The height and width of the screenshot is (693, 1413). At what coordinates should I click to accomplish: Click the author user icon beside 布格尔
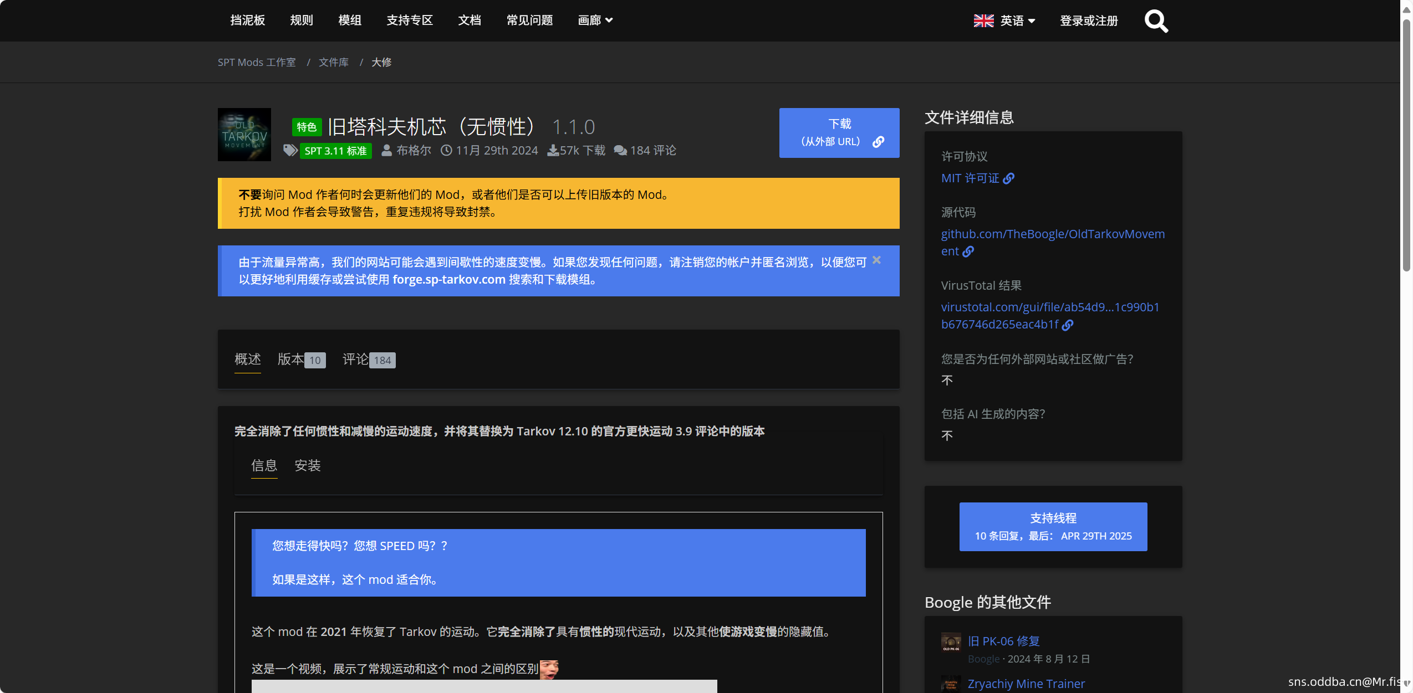point(387,150)
